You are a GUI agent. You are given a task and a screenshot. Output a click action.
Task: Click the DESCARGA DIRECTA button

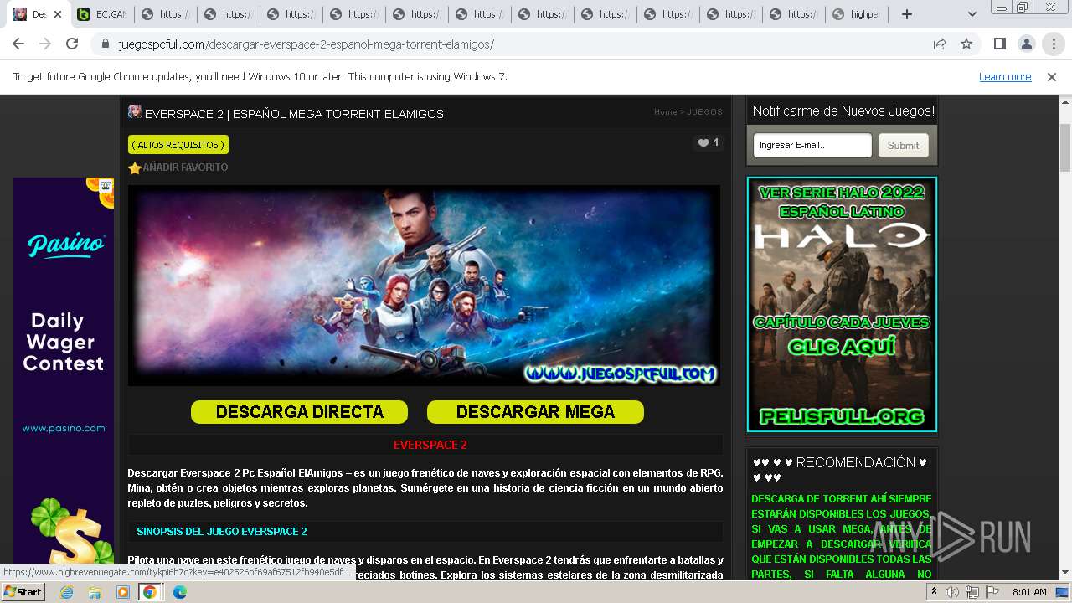299,412
